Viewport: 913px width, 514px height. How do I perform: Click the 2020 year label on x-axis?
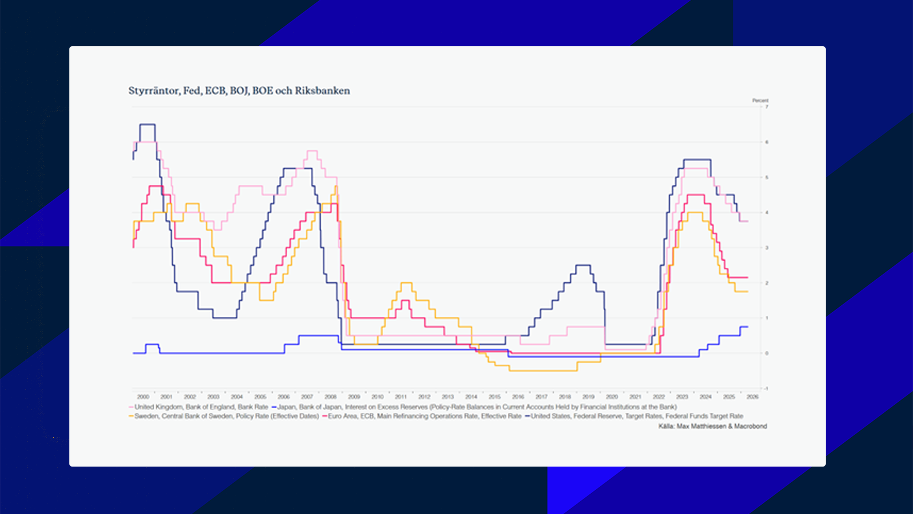612,397
